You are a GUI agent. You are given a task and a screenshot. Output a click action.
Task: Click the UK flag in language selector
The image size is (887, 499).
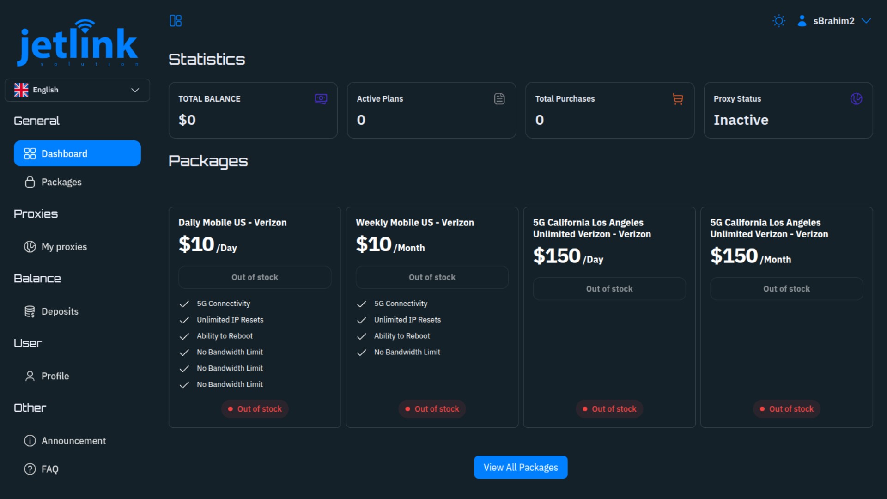pos(21,90)
